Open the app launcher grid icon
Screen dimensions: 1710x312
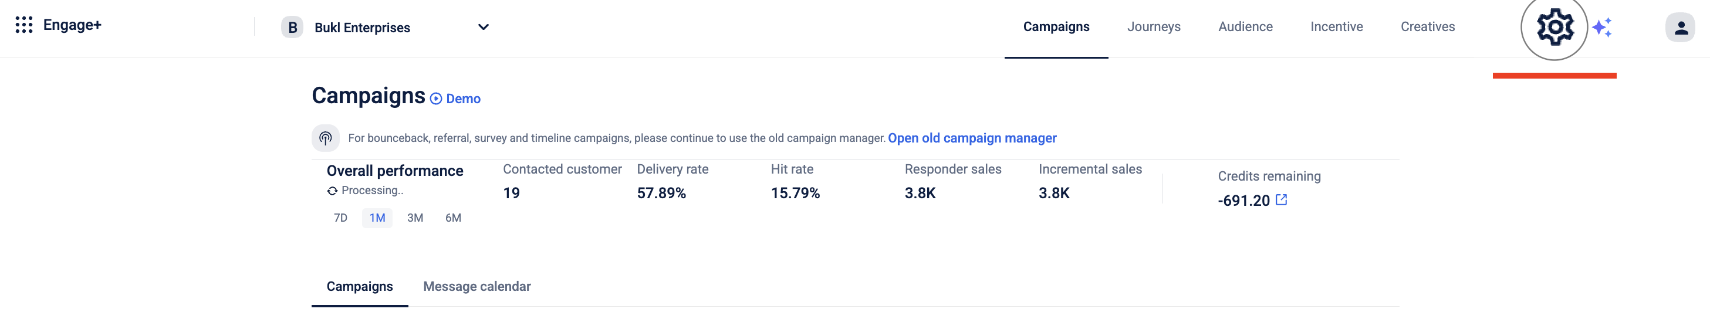pos(24,25)
